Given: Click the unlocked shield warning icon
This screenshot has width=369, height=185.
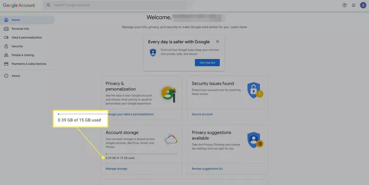Looking at the screenshot, I should (x=255, y=90).
